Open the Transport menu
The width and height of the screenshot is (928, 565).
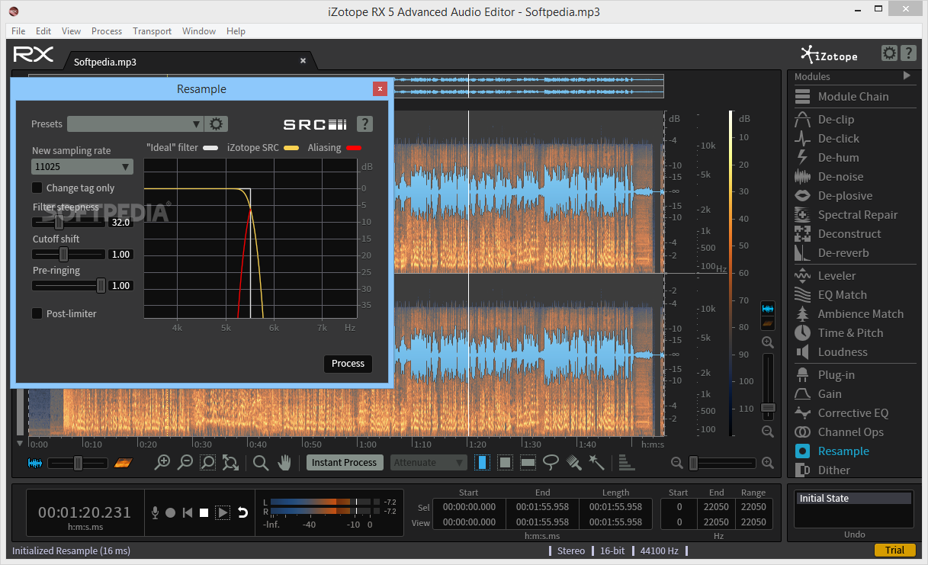click(153, 31)
